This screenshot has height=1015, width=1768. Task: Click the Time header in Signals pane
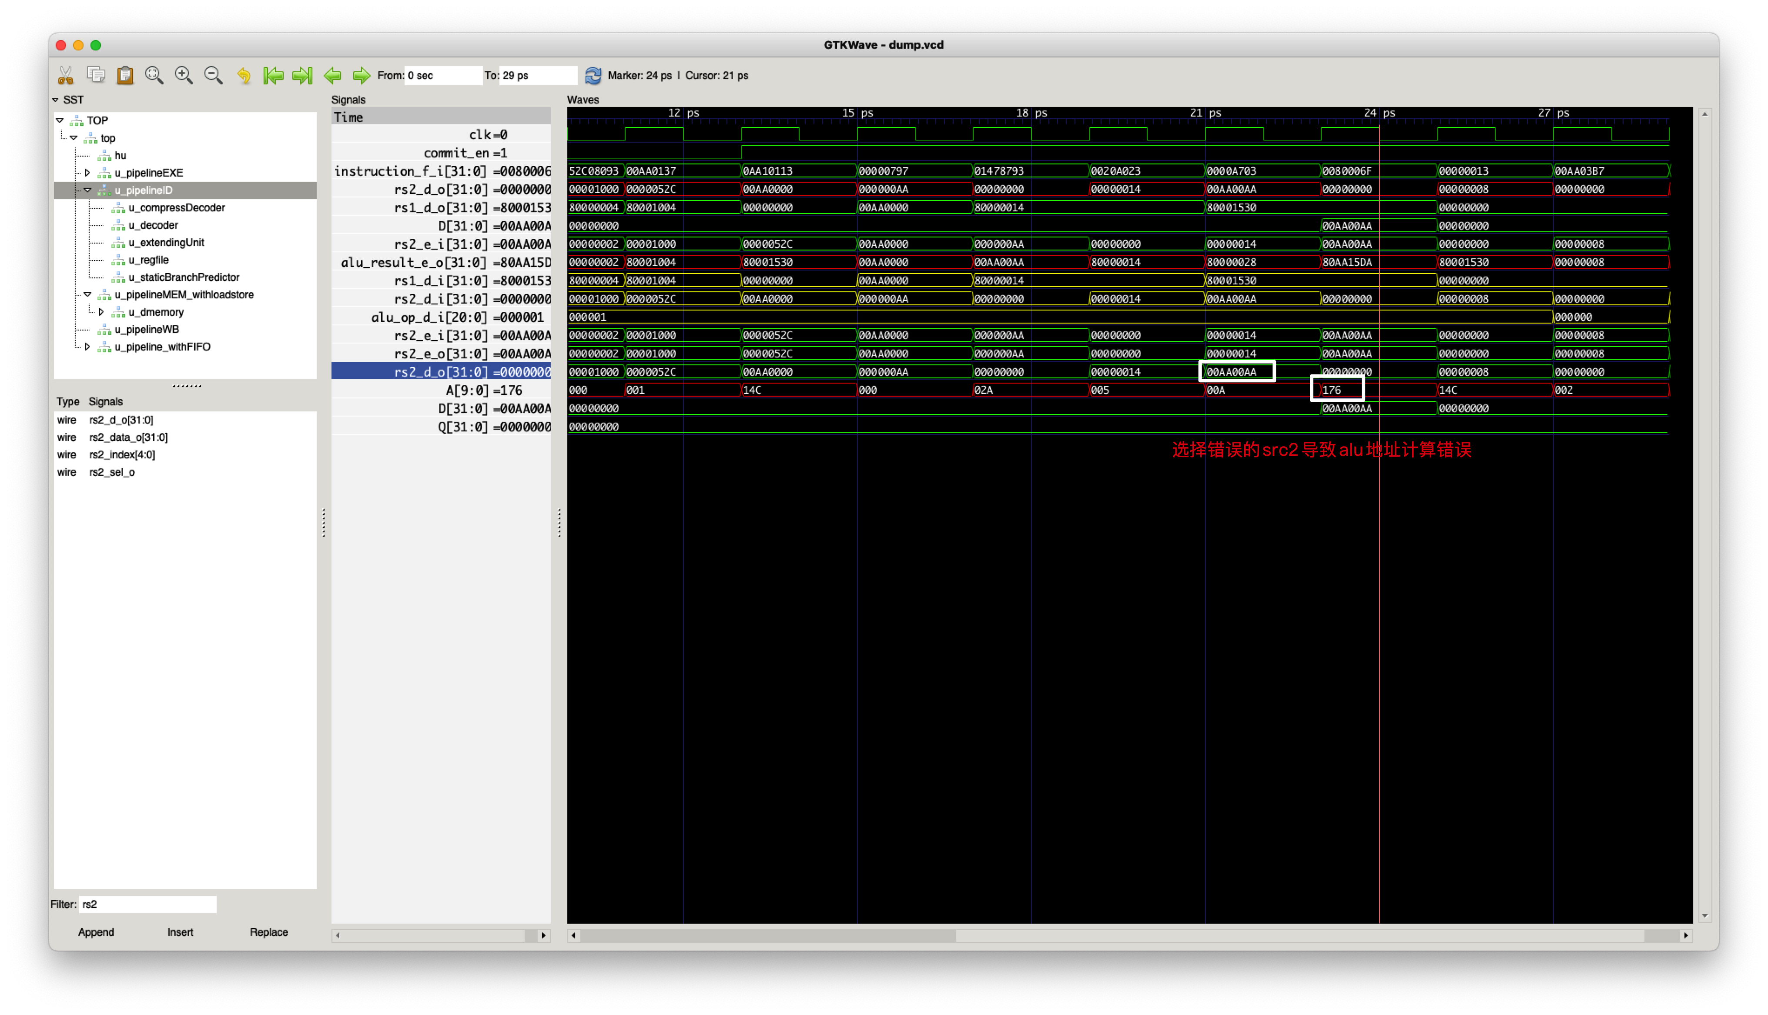pyautogui.click(x=441, y=117)
